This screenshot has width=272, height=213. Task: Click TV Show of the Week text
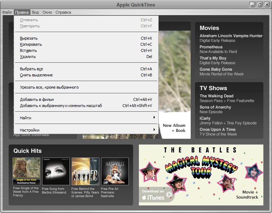[x=218, y=134]
